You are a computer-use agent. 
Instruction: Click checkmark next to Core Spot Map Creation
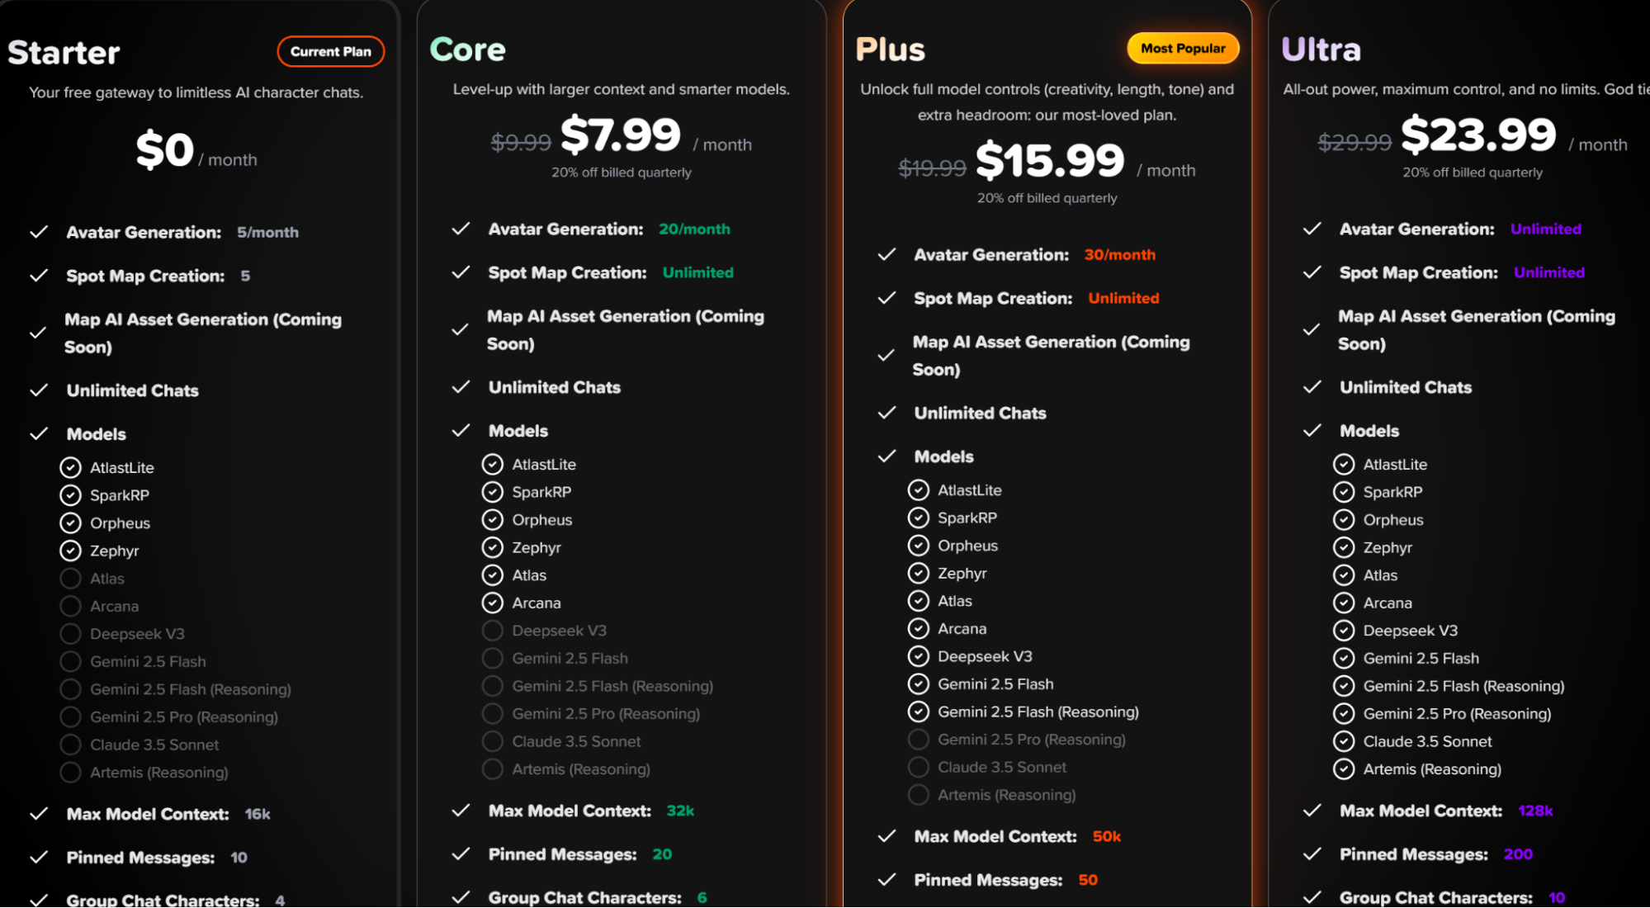pyautogui.click(x=461, y=272)
